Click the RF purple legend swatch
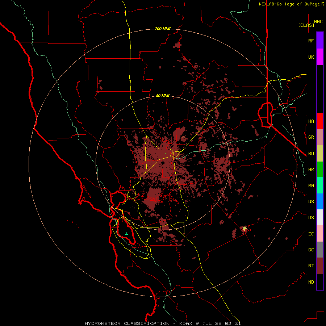 click(x=320, y=41)
